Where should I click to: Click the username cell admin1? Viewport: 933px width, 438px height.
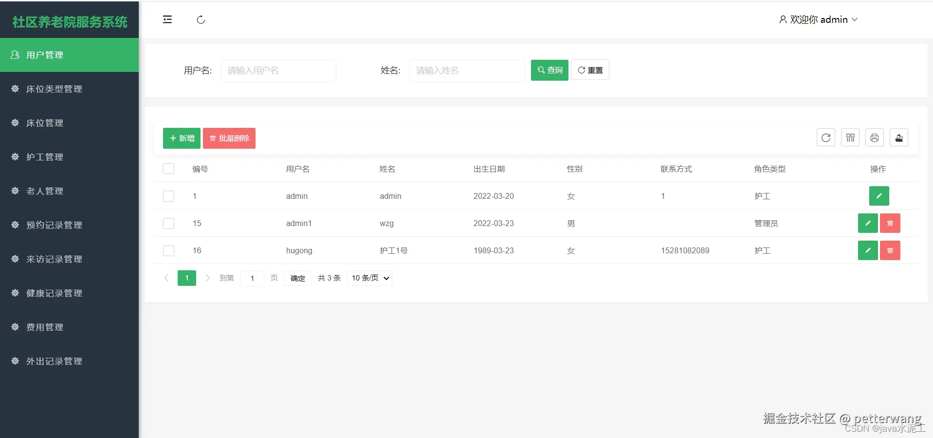[299, 223]
